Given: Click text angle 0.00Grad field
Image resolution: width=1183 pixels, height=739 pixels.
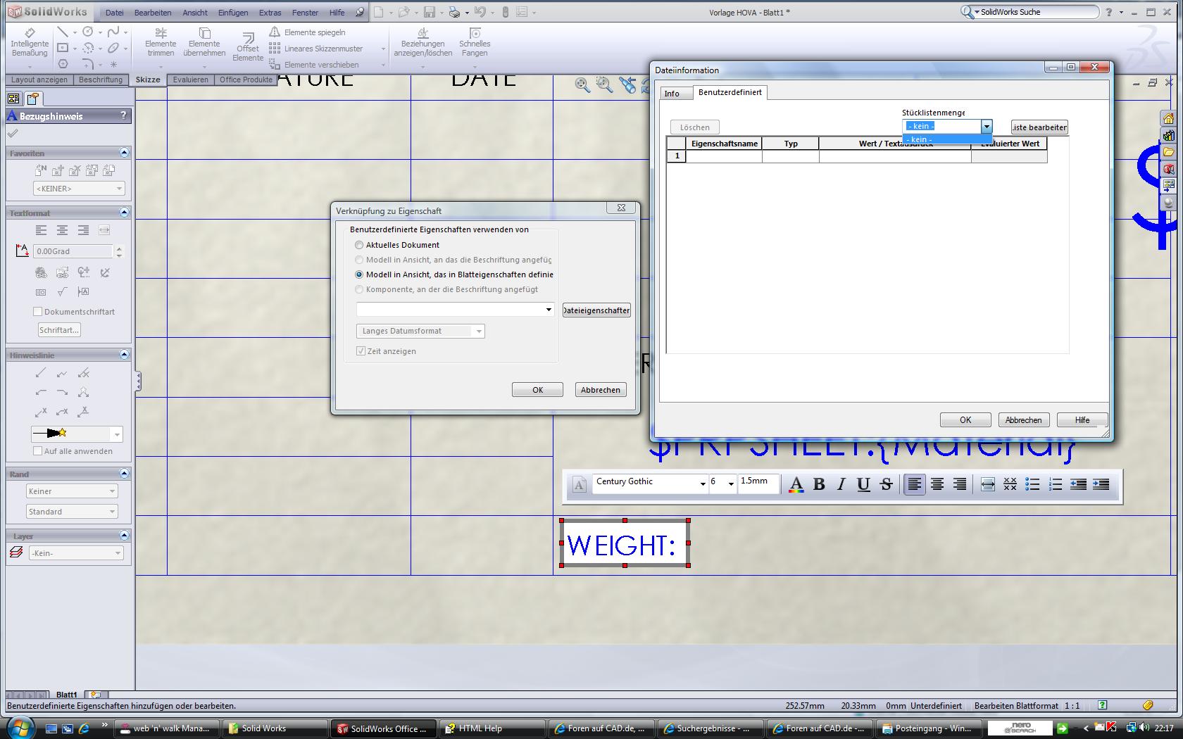Looking at the screenshot, I should coord(73,251).
